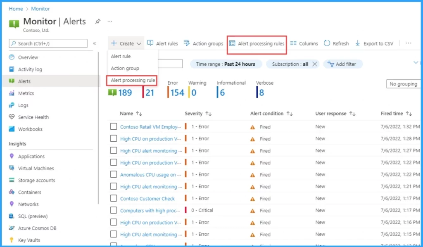Choose Alert rule in Create menu

(121, 56)
